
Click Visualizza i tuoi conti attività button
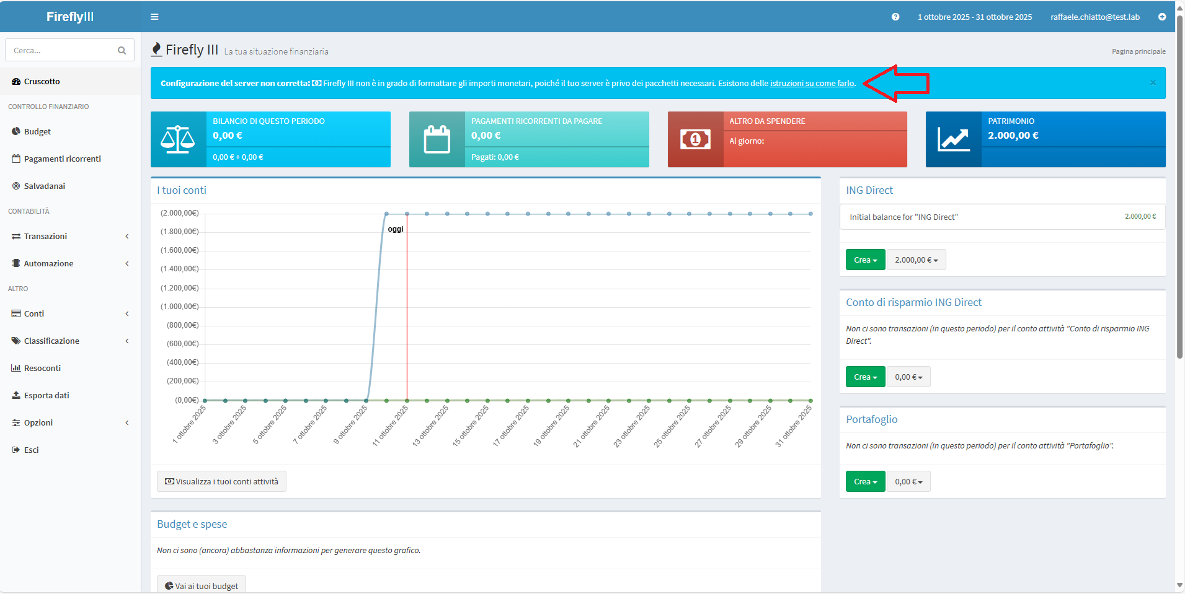[221, 481]
